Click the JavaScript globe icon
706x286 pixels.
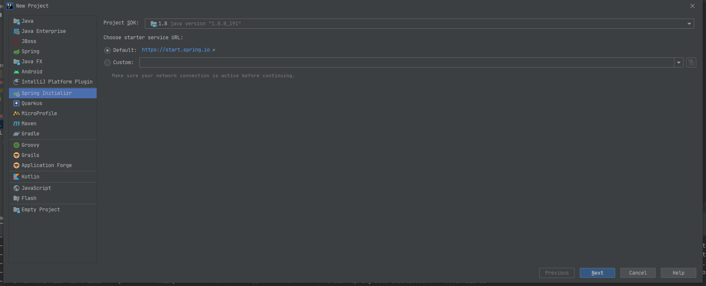[x=16, y=188]
